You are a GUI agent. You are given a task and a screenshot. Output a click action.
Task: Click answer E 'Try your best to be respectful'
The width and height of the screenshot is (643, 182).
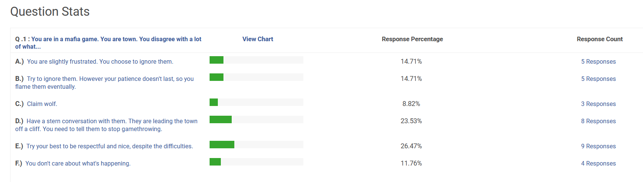click(109, 146)
